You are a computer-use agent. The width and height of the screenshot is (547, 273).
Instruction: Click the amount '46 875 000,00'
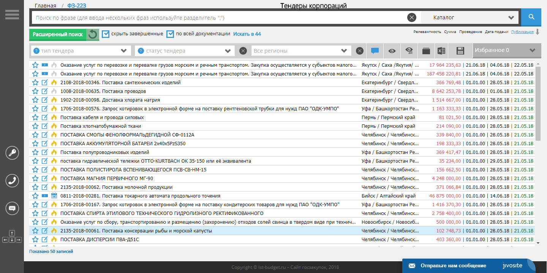coord(445,196)
